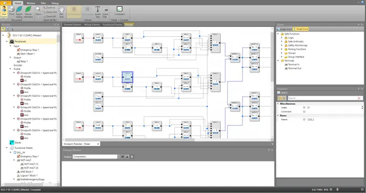Image resolution: width=366 pixels, height=193 pixels.
Task: Click the Print icon in the ribbon
Action: coord(12,11)
